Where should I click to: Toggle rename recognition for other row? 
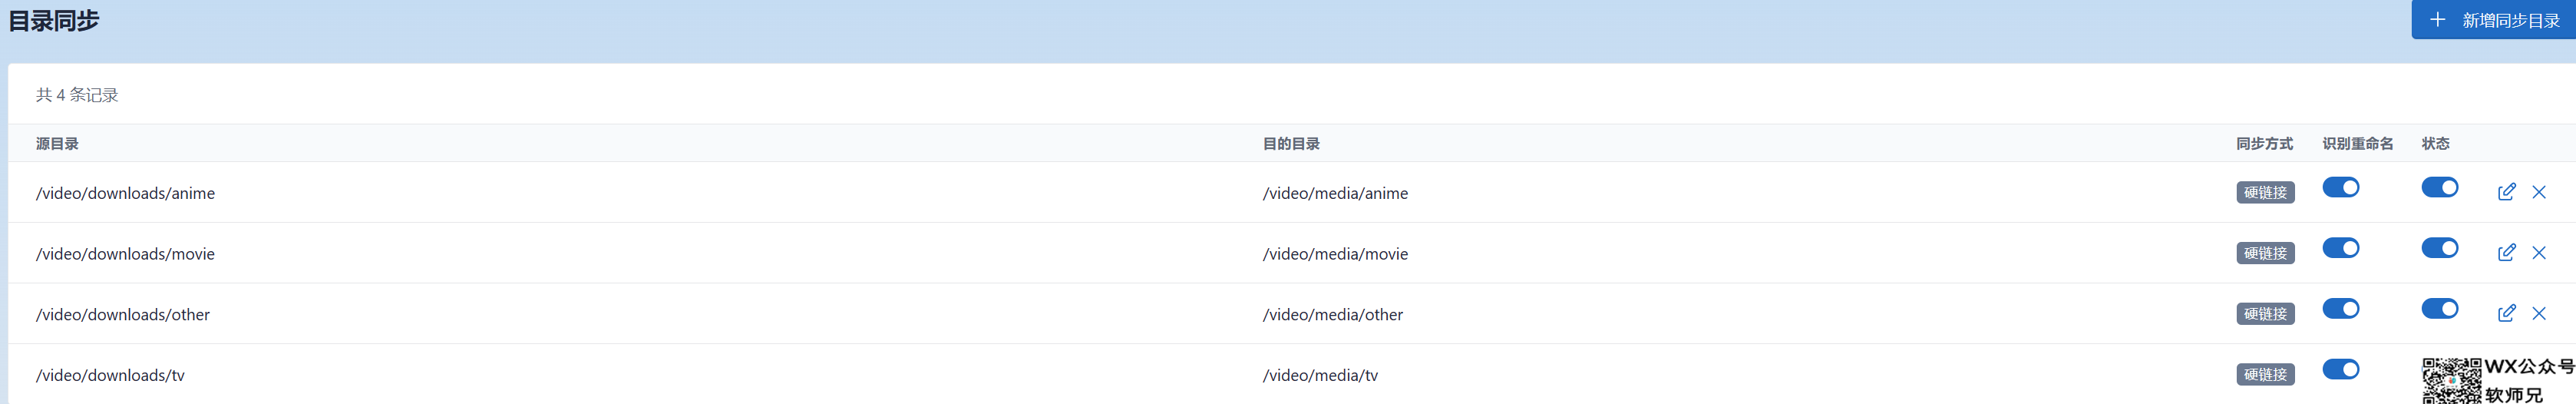[2341, 309]
